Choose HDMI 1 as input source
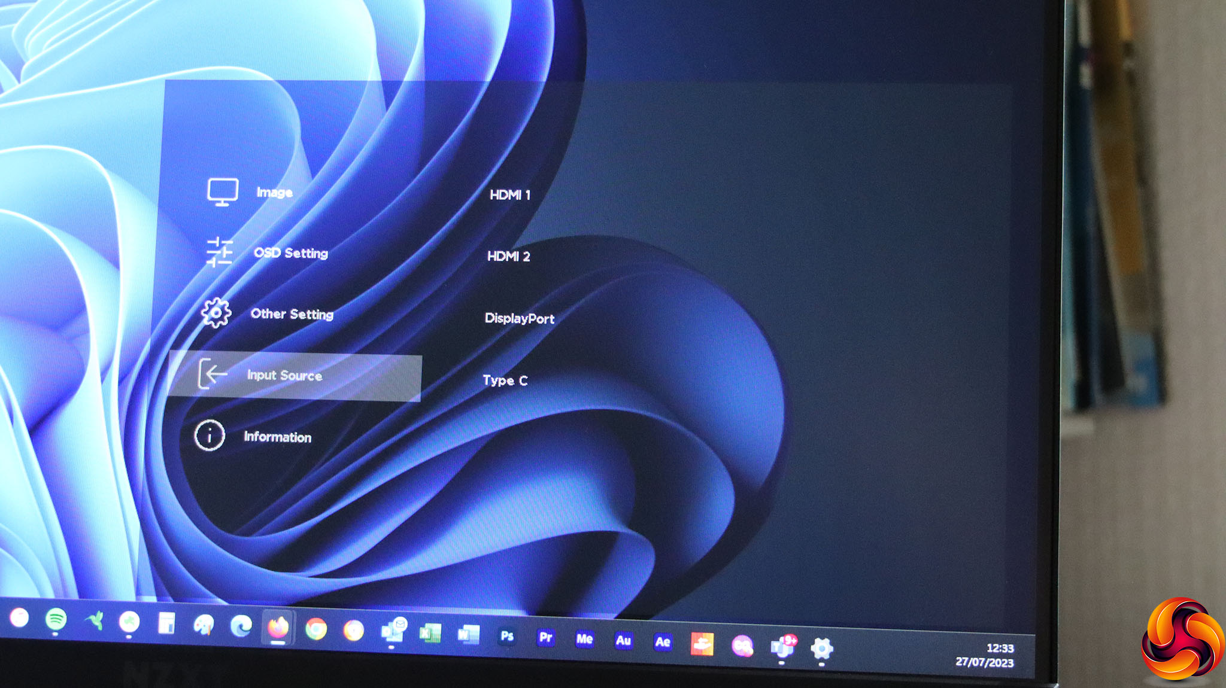Screen dimensions: 1226x688 509,195
